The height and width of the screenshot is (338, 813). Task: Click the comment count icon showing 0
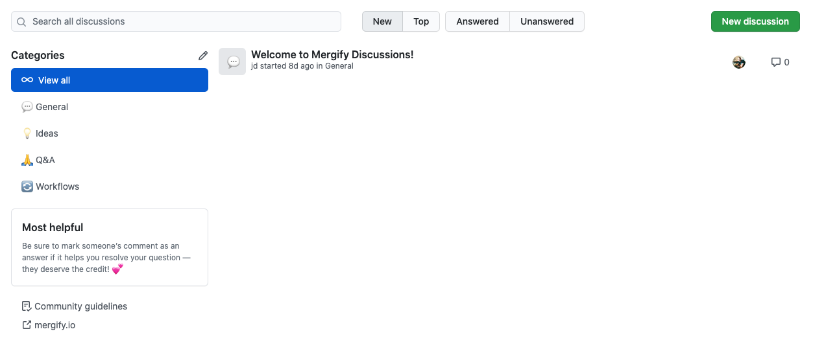[775, 62]
